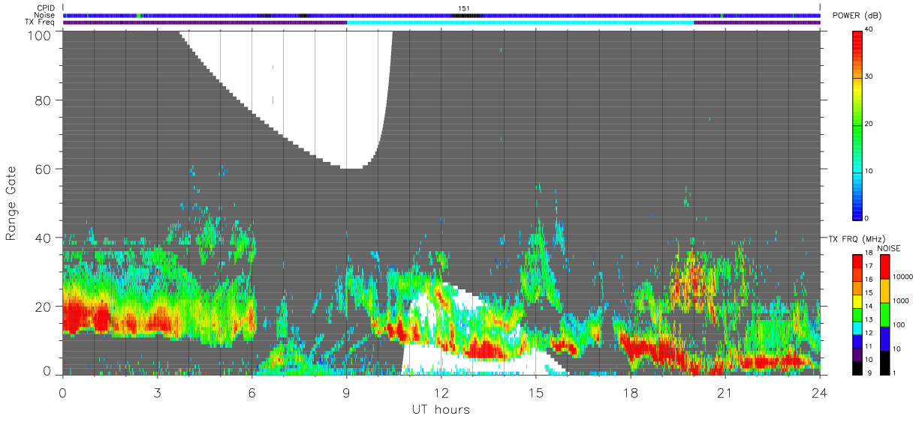
Task: Click the 1 label on NOISE legend
Action: coord(895,373)
